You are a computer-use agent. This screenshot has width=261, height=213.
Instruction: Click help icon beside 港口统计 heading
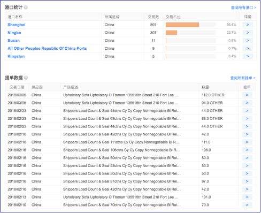pos(26,7)
